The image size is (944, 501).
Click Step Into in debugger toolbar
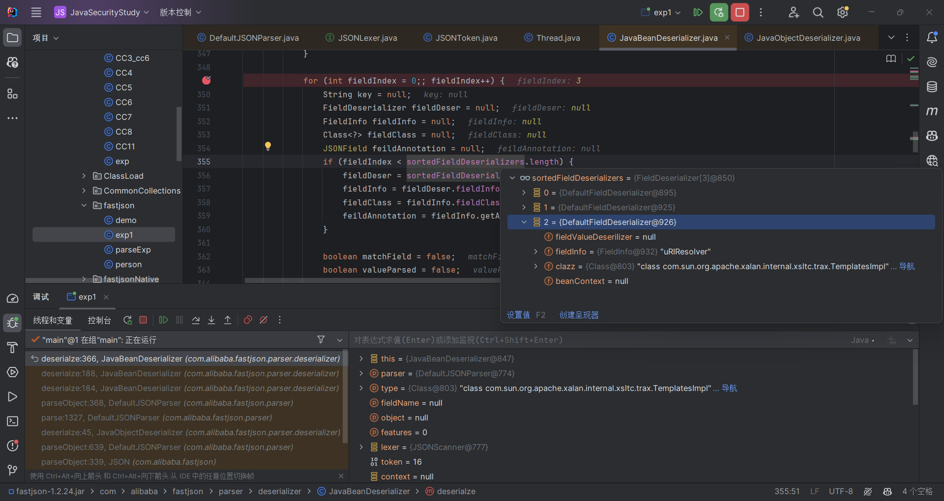click(211, 320)
